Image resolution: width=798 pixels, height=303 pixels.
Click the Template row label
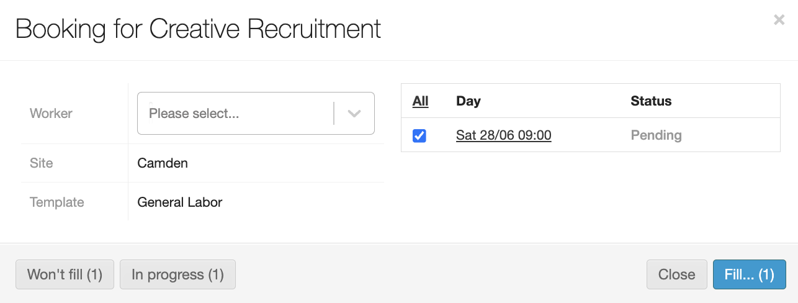pos(56,202)
